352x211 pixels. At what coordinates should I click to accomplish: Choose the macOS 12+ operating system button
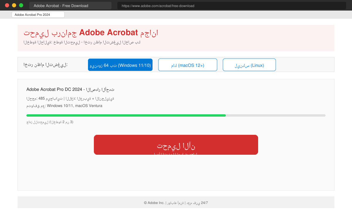(188, 65)
